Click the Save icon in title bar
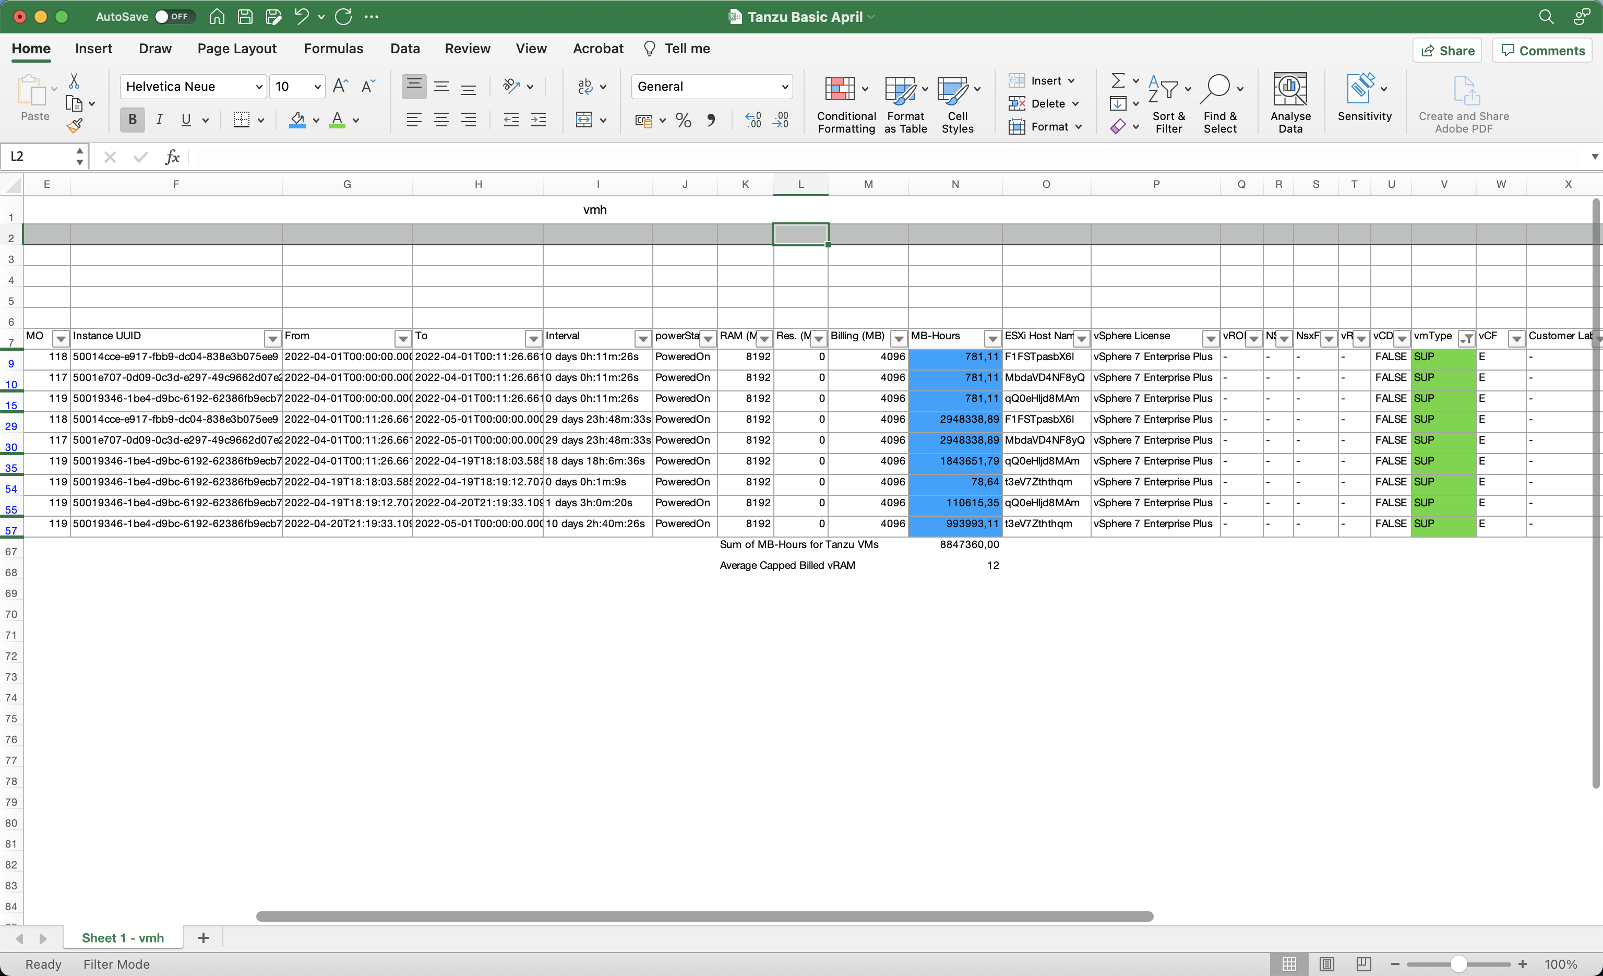 (245, 17)
